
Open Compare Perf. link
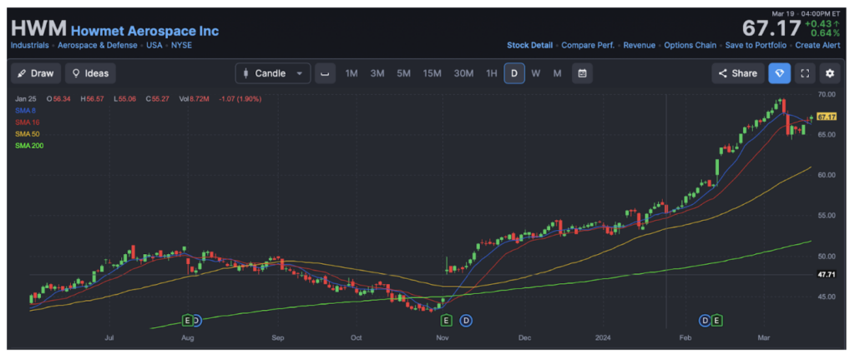(x=588, y=45)
